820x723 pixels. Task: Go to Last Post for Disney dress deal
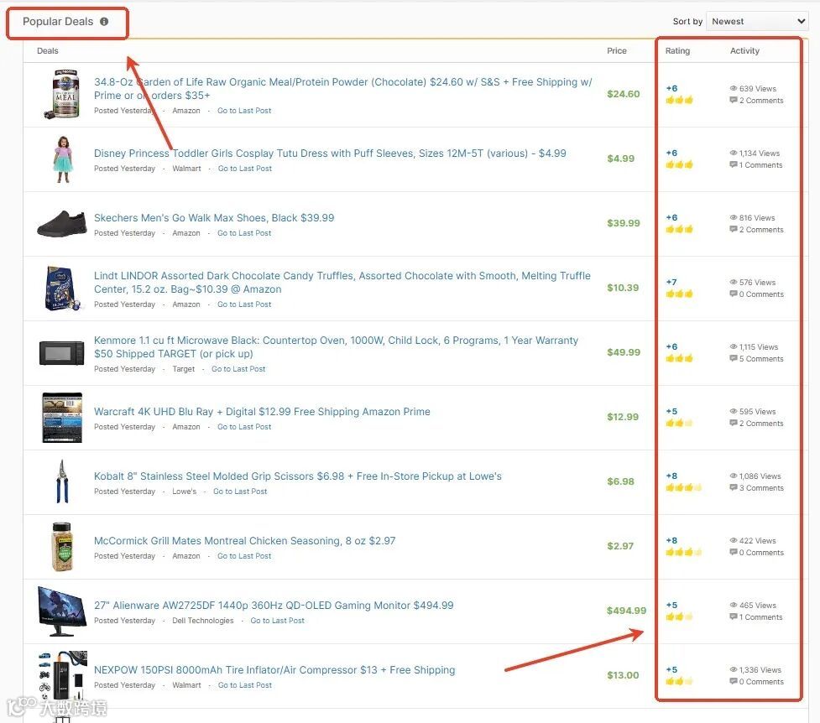pyautogui.click(x=245, y=169)
